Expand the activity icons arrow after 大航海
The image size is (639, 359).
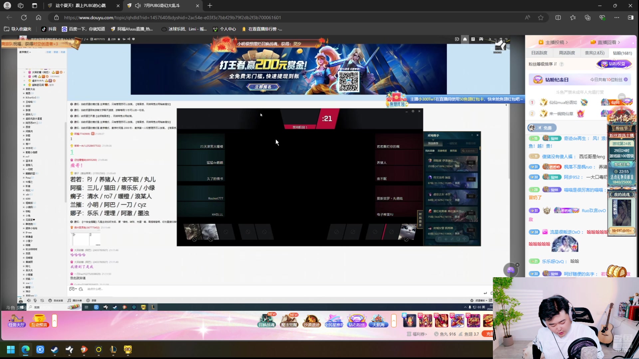pyautogui.click(x=394, y=321)
